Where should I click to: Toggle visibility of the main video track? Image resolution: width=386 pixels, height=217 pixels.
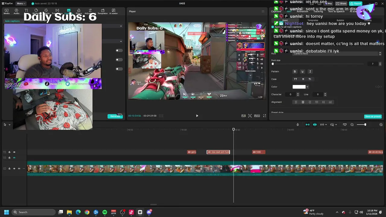click(14, 168)
